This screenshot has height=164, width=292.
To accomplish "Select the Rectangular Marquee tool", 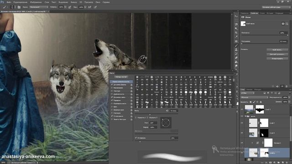I will pos(236,20).
